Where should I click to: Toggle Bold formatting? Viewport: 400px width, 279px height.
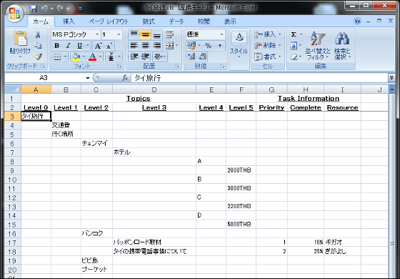click(x=56, y=46)
